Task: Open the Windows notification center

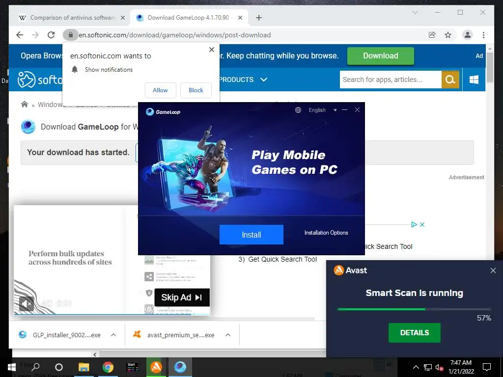Action: click(x=487, y=367)
